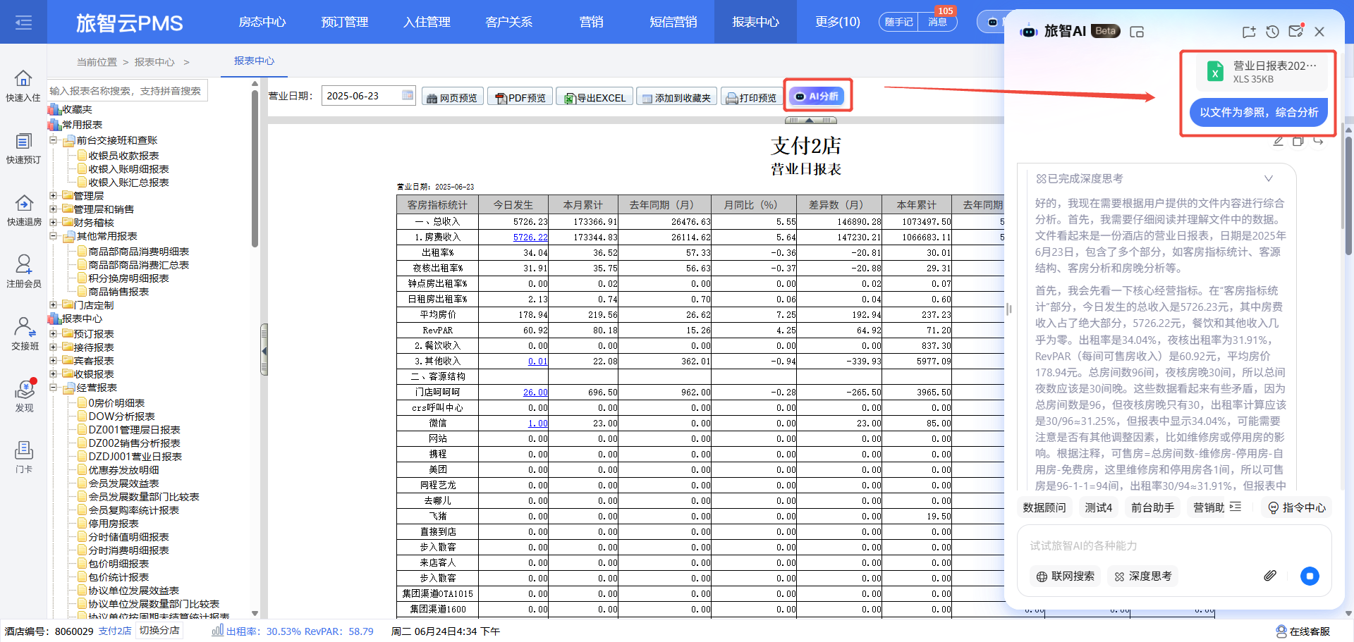The width and height of the screenshot is (1354, 642).
Task: Expand the AI assistants list icon
Action: (1235, 507)
